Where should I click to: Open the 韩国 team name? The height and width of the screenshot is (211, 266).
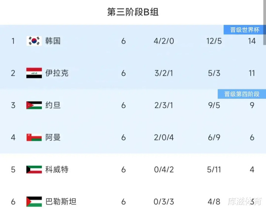pos(53,41)
